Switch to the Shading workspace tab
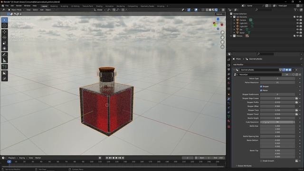The height and width of the screenshot is (171, 304). pyautogui.click(x=99, y=6)
